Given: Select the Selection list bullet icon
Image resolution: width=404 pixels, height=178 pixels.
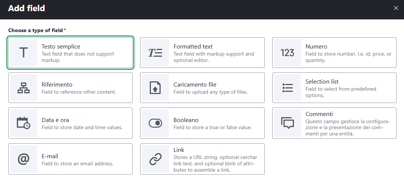Looking at the screenshot, I should click(287, 88).
